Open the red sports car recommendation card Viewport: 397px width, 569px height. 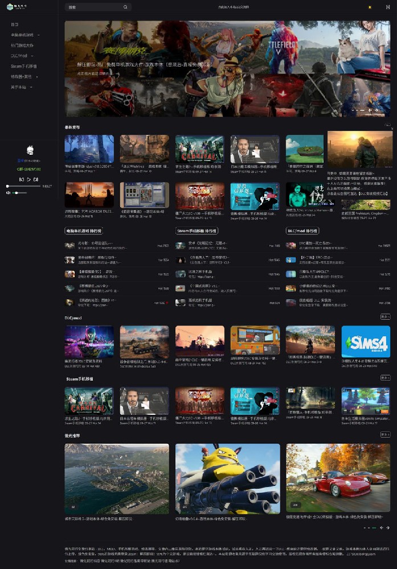[338, 477]
